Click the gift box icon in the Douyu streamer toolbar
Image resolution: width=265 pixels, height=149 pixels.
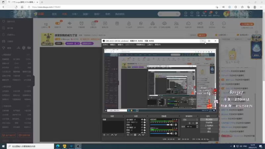pyautogui.click(x=117, y=23)
